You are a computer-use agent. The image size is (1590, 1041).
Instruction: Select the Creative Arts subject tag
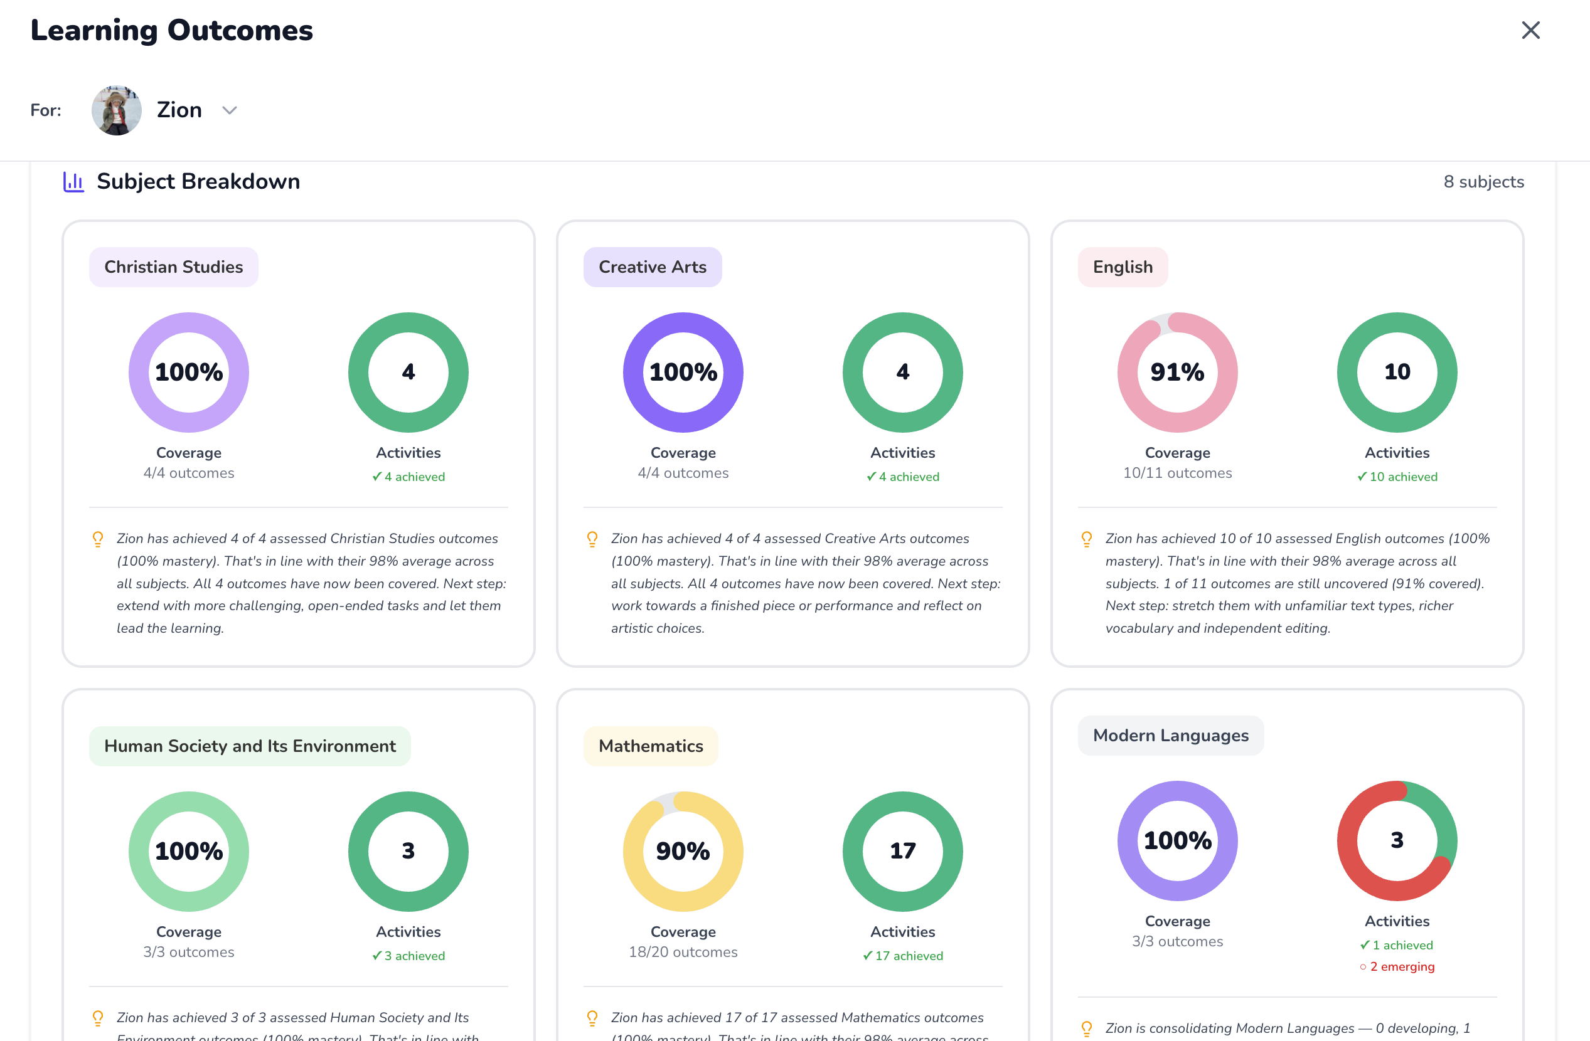(652, 267)
